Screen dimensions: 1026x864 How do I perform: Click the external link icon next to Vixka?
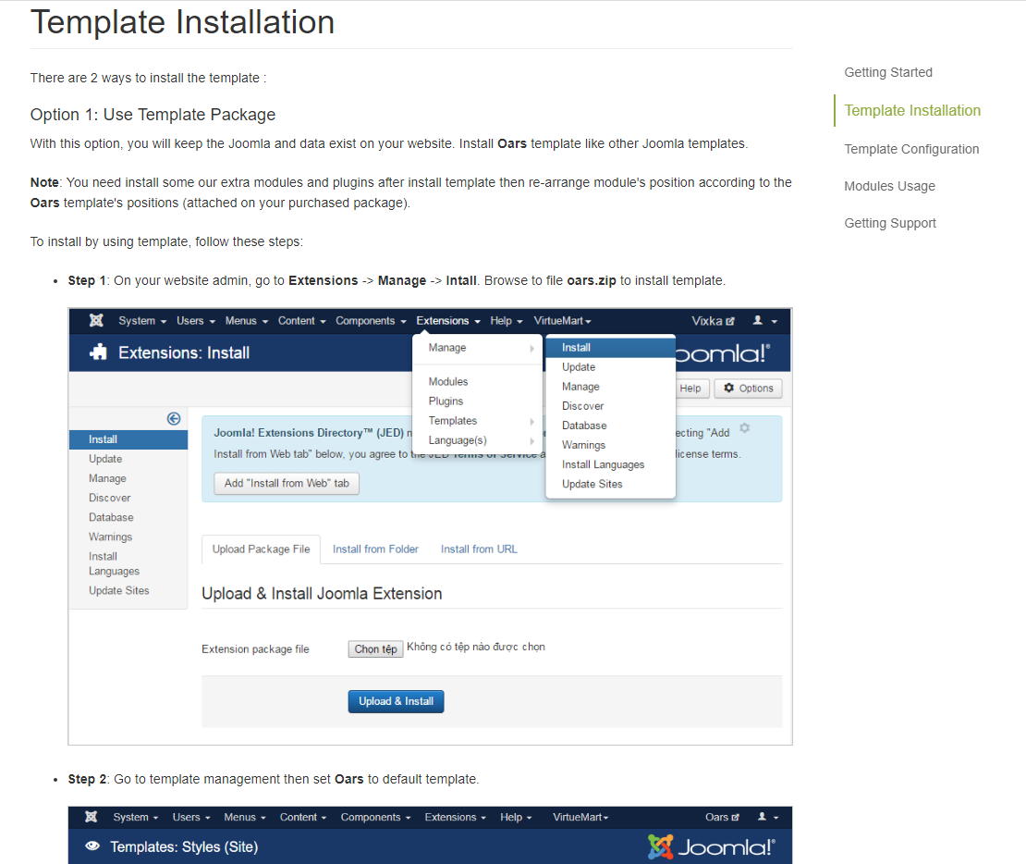pos(730,321)
